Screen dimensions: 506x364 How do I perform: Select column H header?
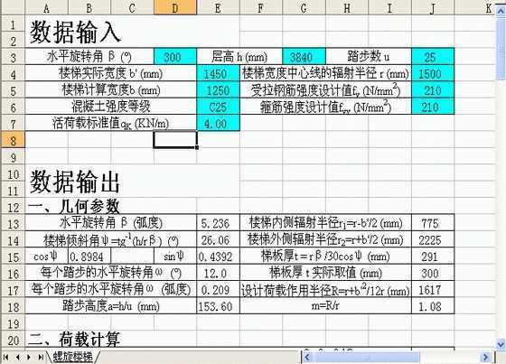pyautogui.click(x=347, y=8)
